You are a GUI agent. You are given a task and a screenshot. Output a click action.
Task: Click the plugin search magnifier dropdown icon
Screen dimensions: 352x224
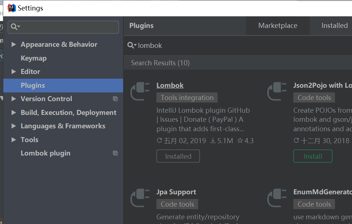pyautogui.click(x=132, y=45)
